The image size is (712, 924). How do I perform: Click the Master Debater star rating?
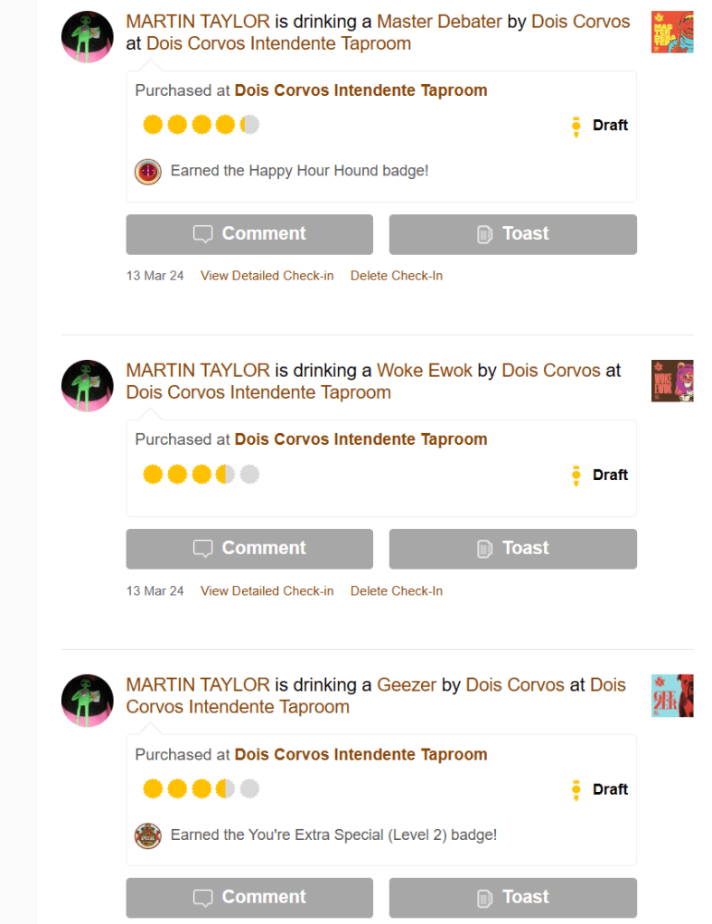point(201,125)
